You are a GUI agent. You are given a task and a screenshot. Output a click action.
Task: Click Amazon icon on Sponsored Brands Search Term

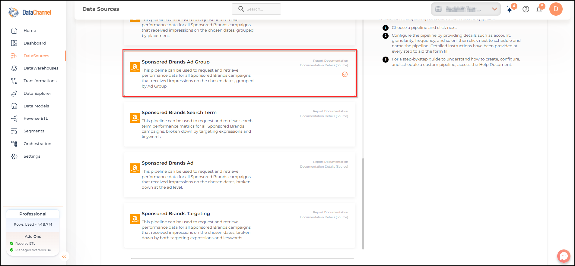coord(135,118)
